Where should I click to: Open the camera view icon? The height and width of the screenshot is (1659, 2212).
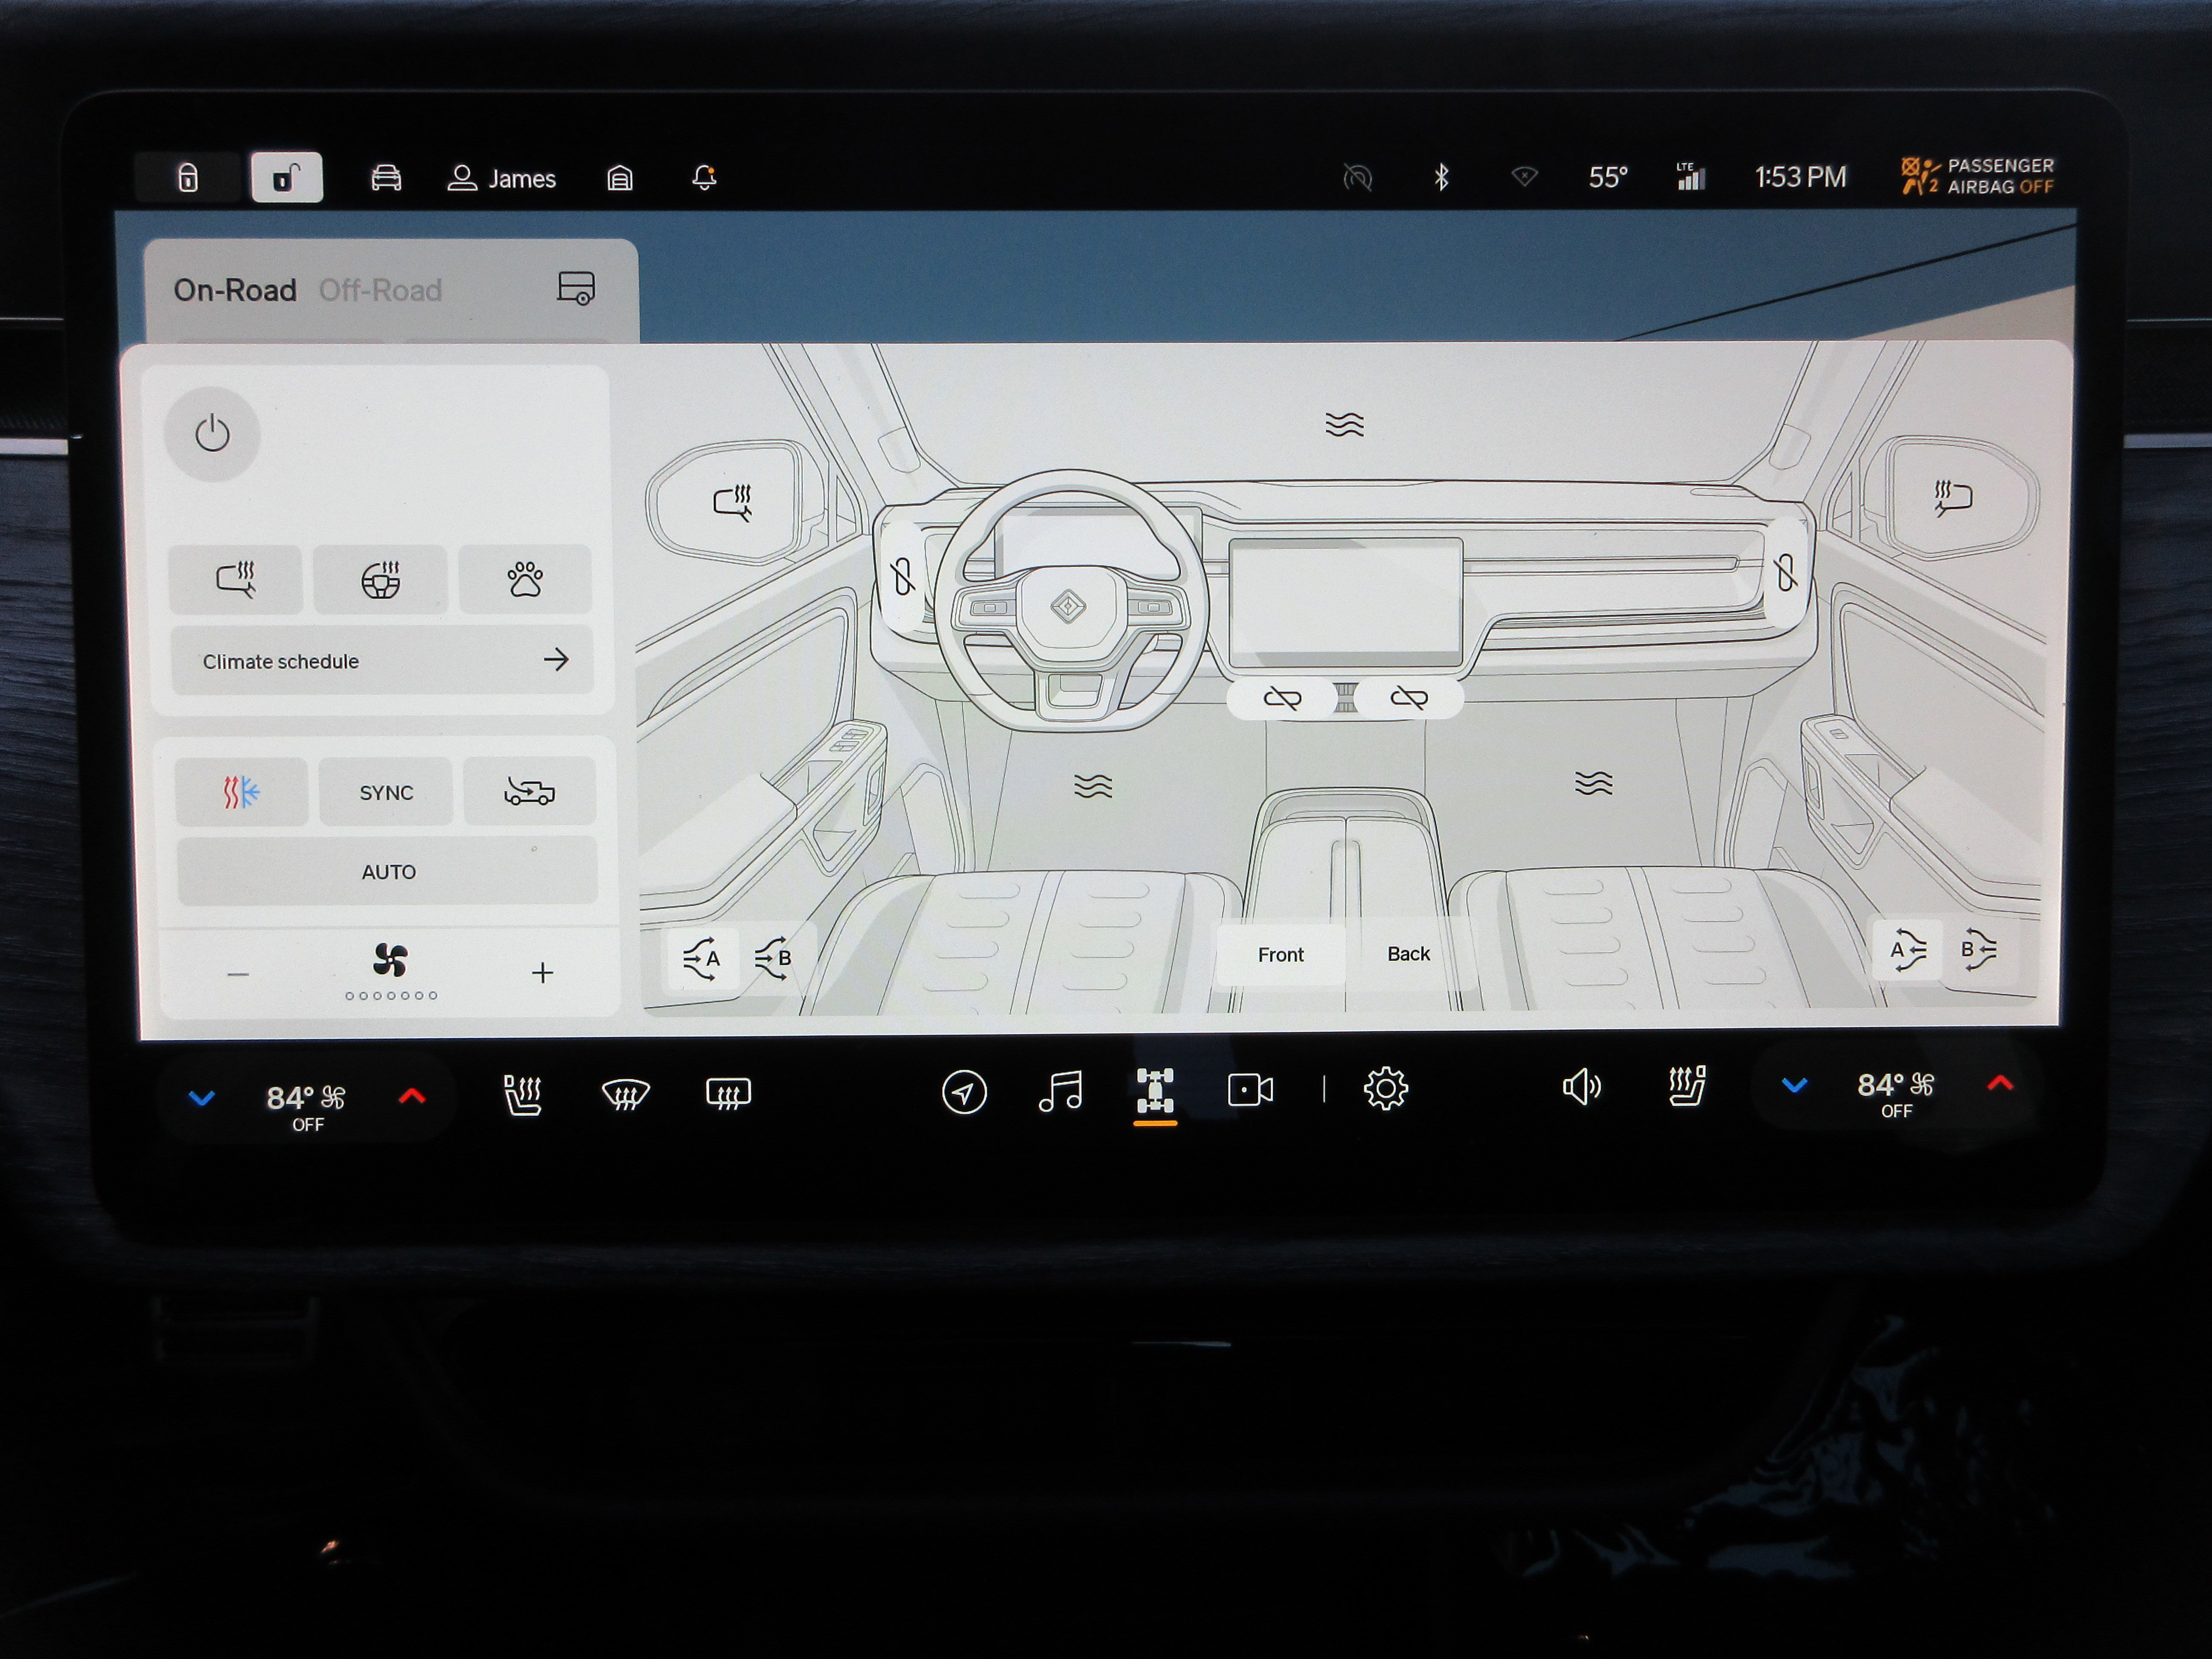point(1250,1090)
